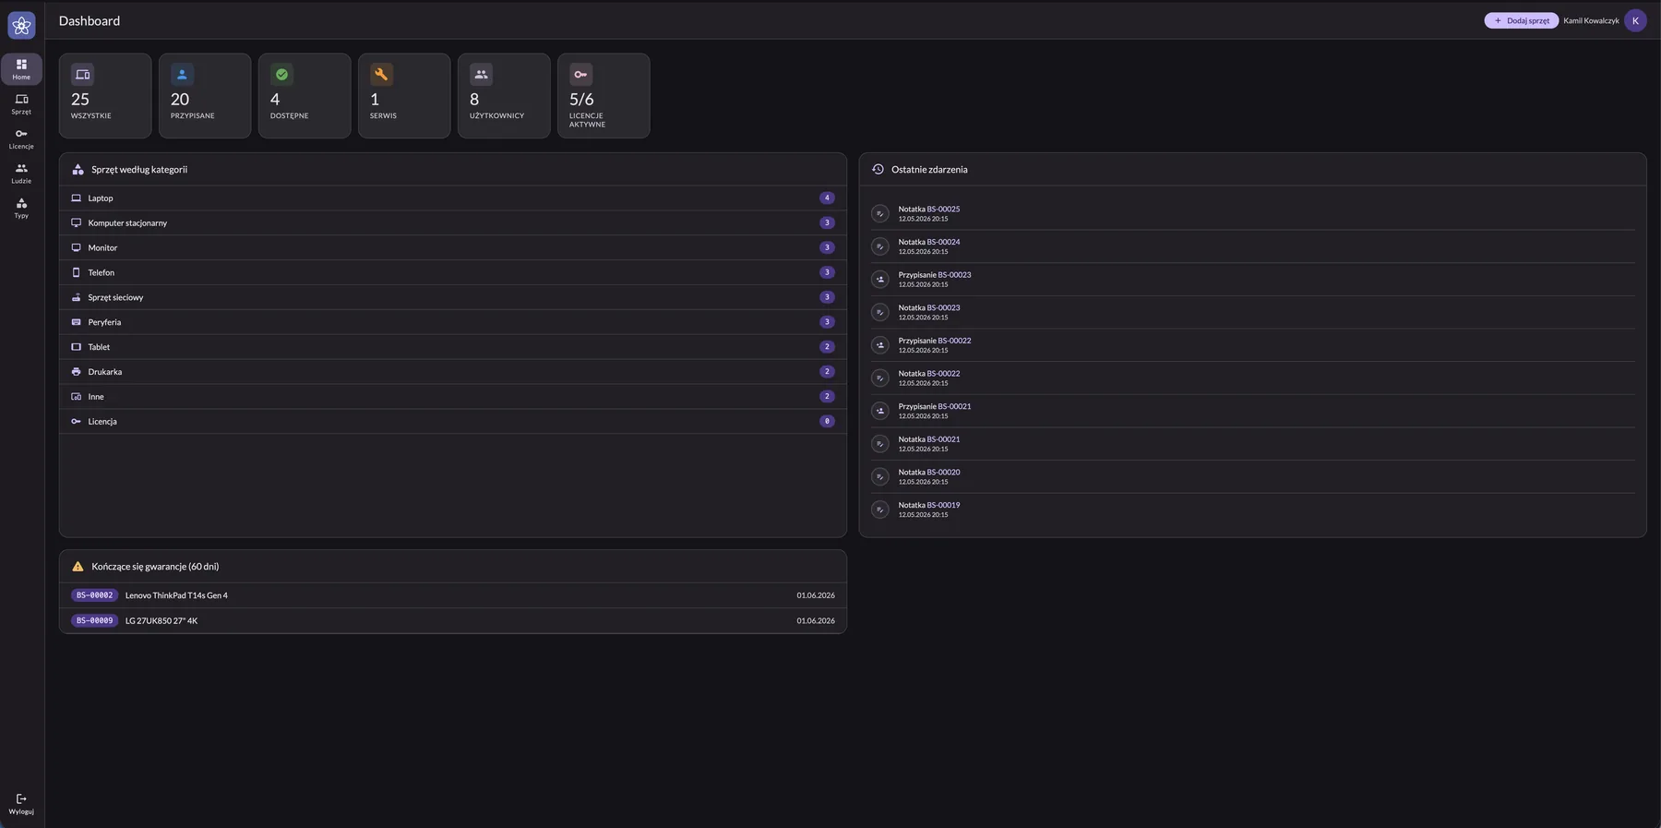The image size is (1661, 828).
Task: Open event Przypisanie BS-00022
Action: tap(1252, 345)
